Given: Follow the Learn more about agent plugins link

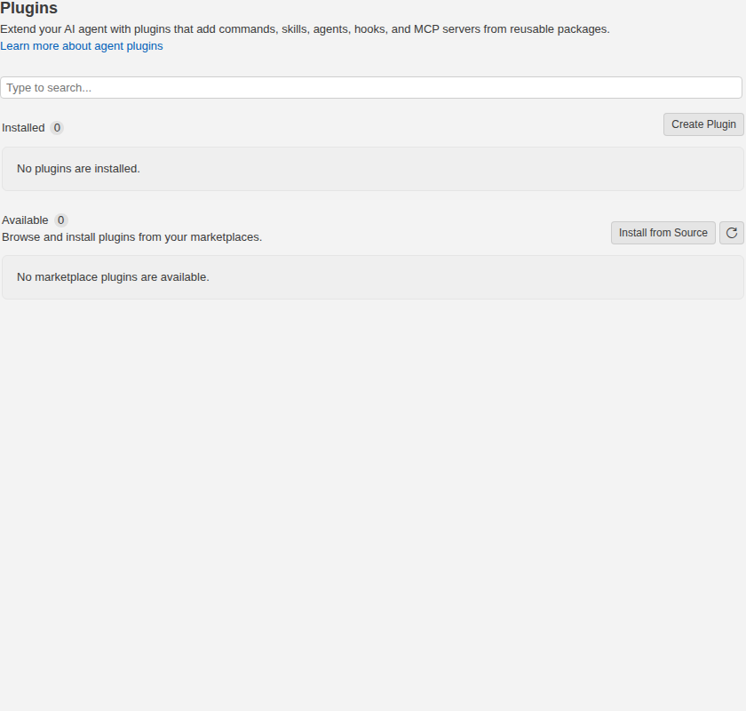Looking at the screenshot, I should [x=82, y=46].
